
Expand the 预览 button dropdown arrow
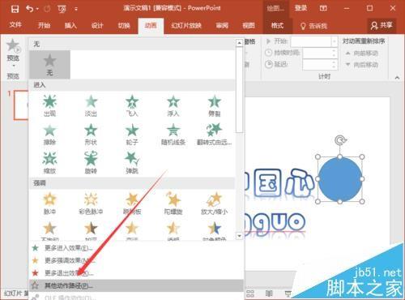pos(14,66)
